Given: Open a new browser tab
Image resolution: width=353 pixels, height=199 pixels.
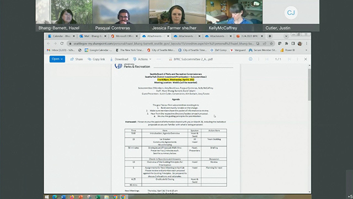Looking at the screenshot, I should (270, 36).
